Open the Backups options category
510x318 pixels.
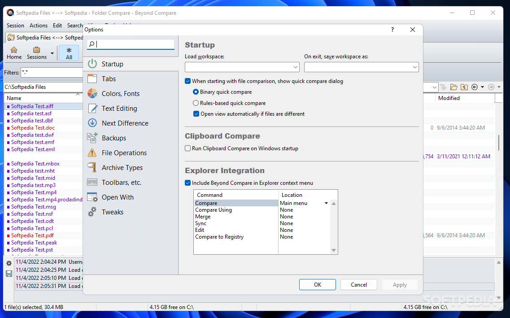pyautogui.click(x=131, y=138)
